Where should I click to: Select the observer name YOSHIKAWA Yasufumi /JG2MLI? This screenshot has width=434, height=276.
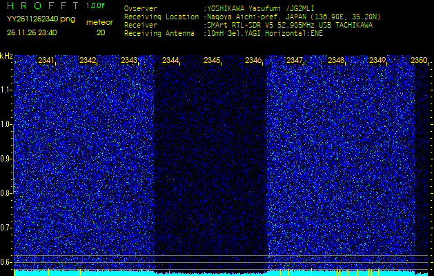click(260, 8)
